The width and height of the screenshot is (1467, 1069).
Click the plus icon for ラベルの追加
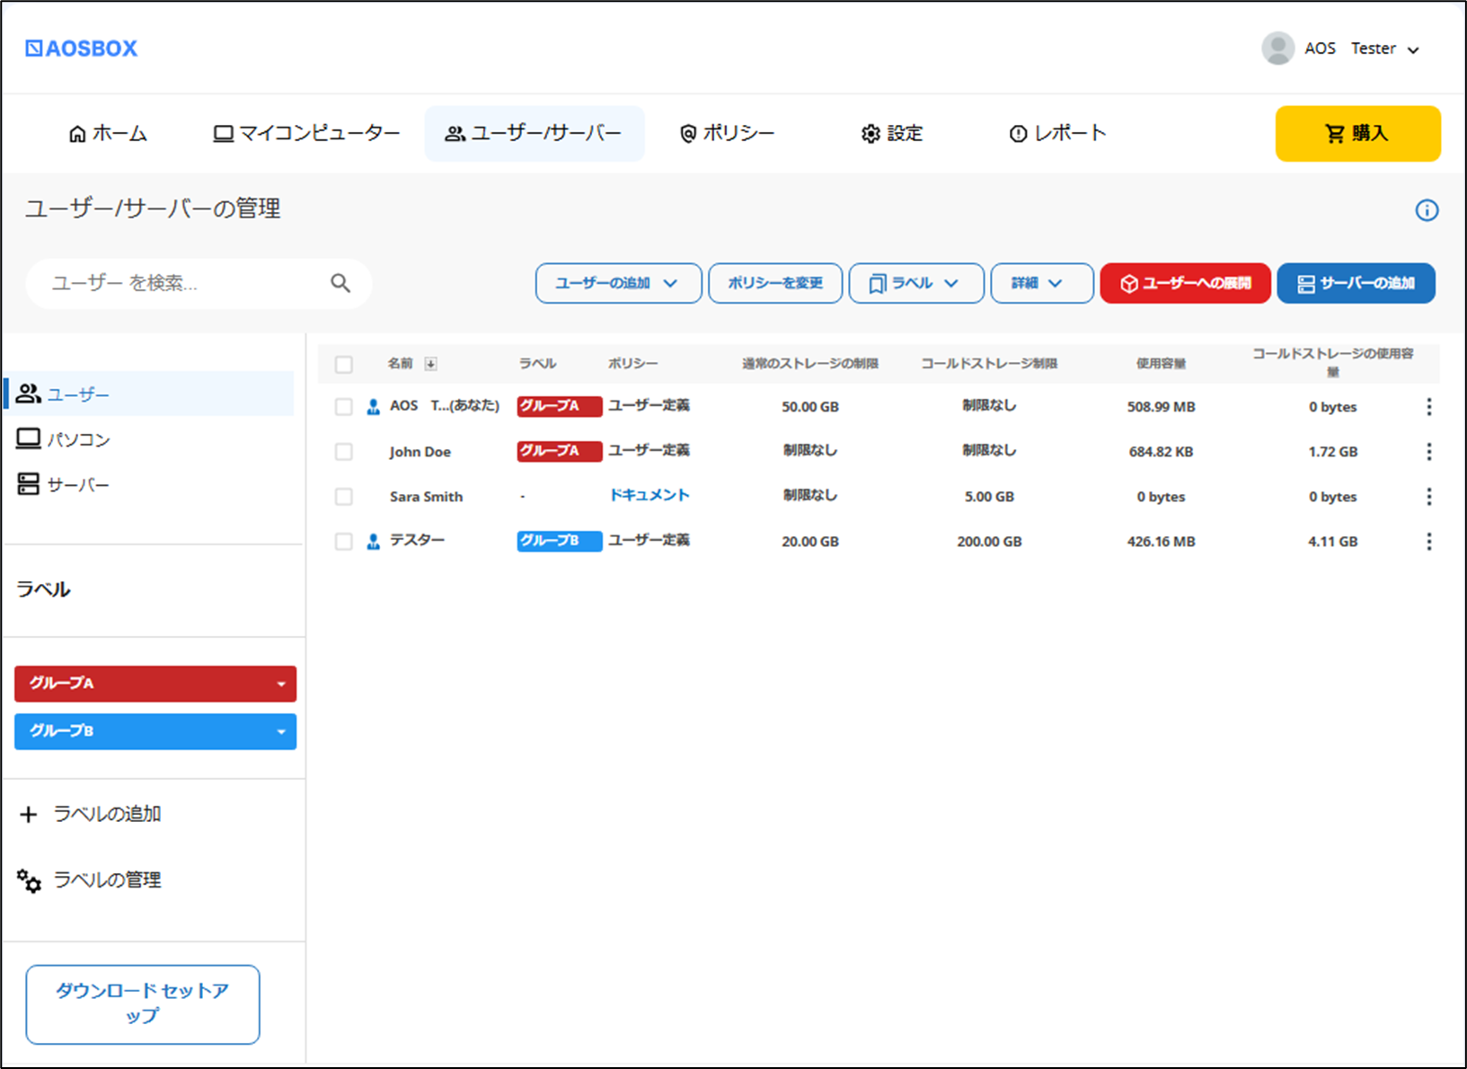(x=29, y=814)
